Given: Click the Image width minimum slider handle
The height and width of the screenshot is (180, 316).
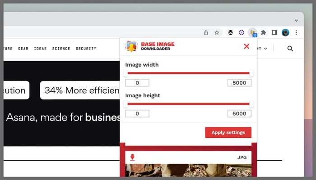Looking at the screenshot, I should click(x=125, y=73).
